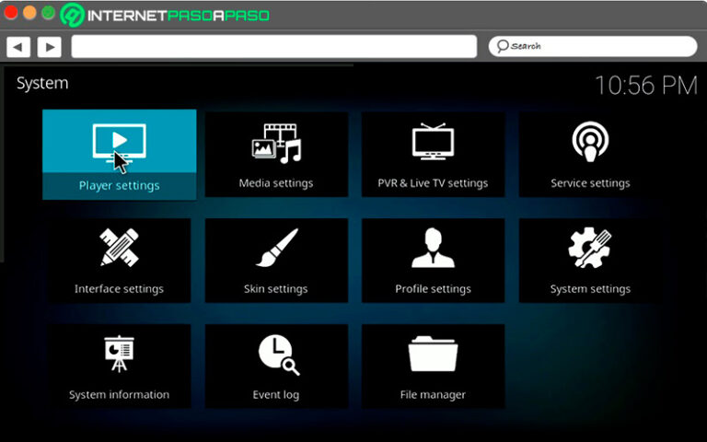Click the File manager text label
The width and height of the screenshot is (707, 442).
tap(433, 395)
